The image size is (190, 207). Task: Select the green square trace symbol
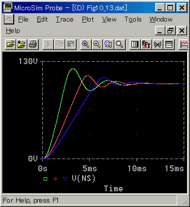coord(45,179)
